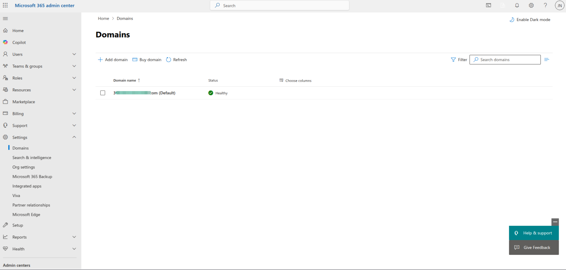566x270 pixels.
Task: Click the Support headset icon
Action: pos(5,126)
